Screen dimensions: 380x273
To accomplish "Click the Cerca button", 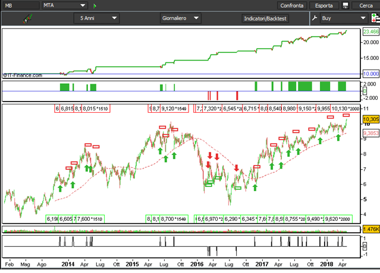I will (x=366, y=5).
